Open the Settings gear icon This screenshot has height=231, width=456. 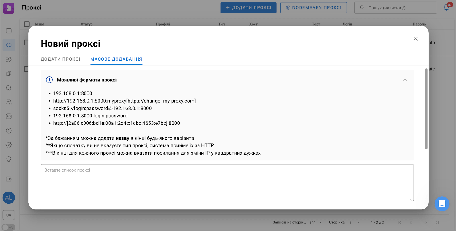coord(9,145)
